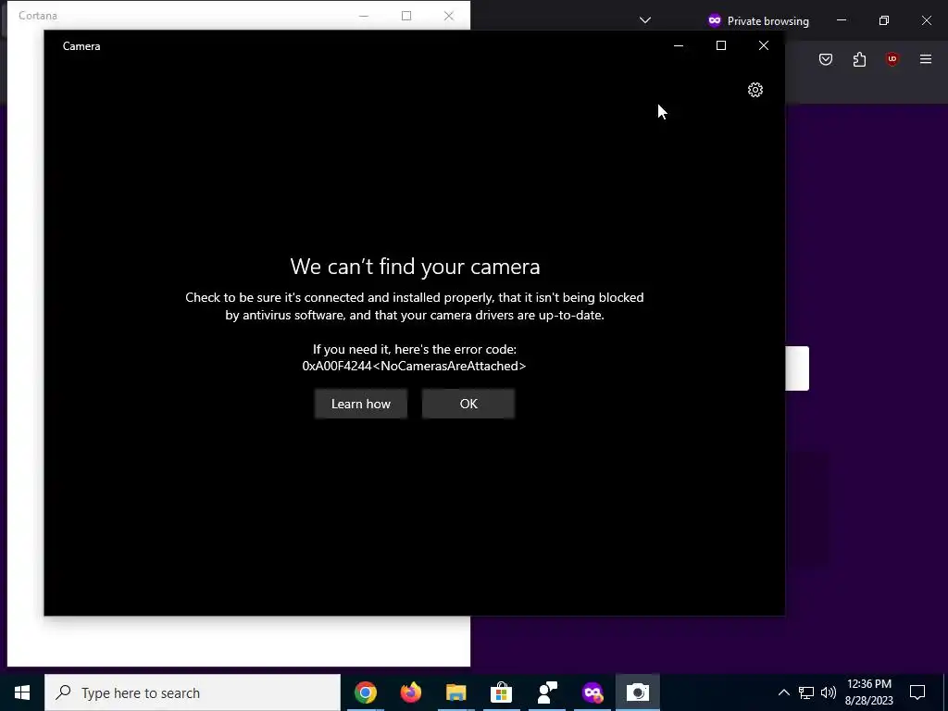
Task: Open Firefox hamburger application menu
Action: coord(926,59)
